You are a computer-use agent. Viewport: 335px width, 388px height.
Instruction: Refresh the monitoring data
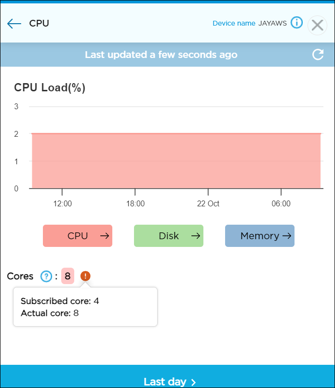click(318, 55)
